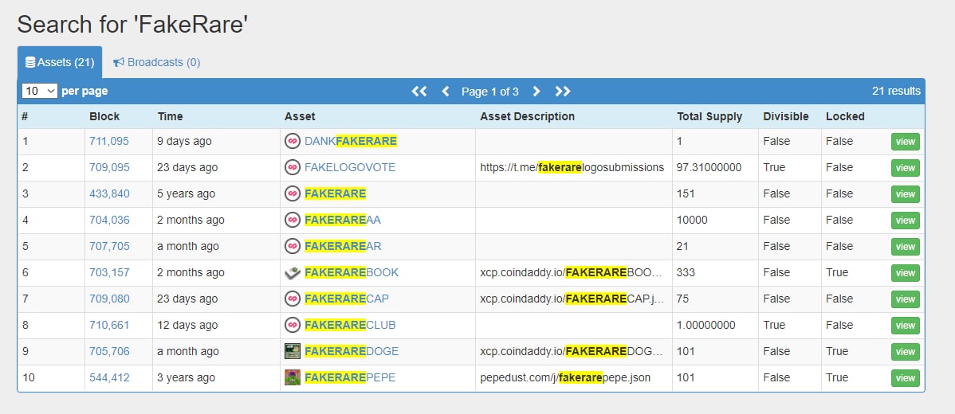Click view button for FAKERARECAP row
The height and width of the screenshot is (414, 955).
(905, 299)
